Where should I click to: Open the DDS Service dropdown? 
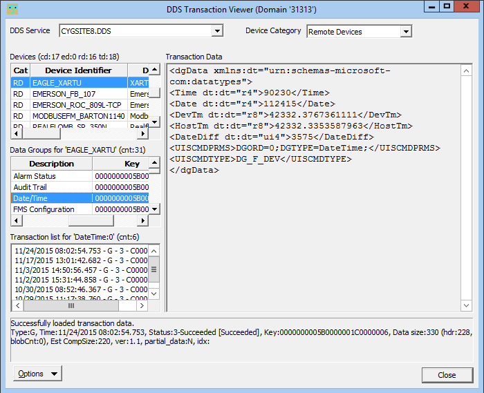(x=217, y=31)
